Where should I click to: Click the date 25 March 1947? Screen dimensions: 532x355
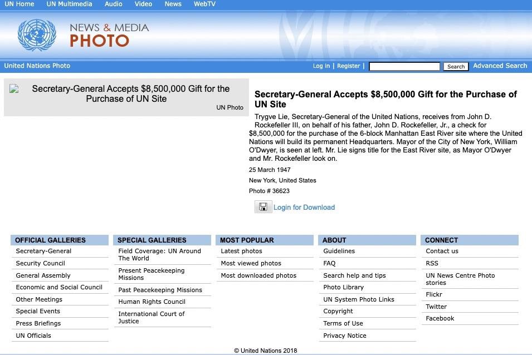click(270, 170)
